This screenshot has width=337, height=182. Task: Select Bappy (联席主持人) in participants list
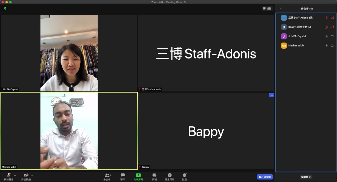(300, 27)
